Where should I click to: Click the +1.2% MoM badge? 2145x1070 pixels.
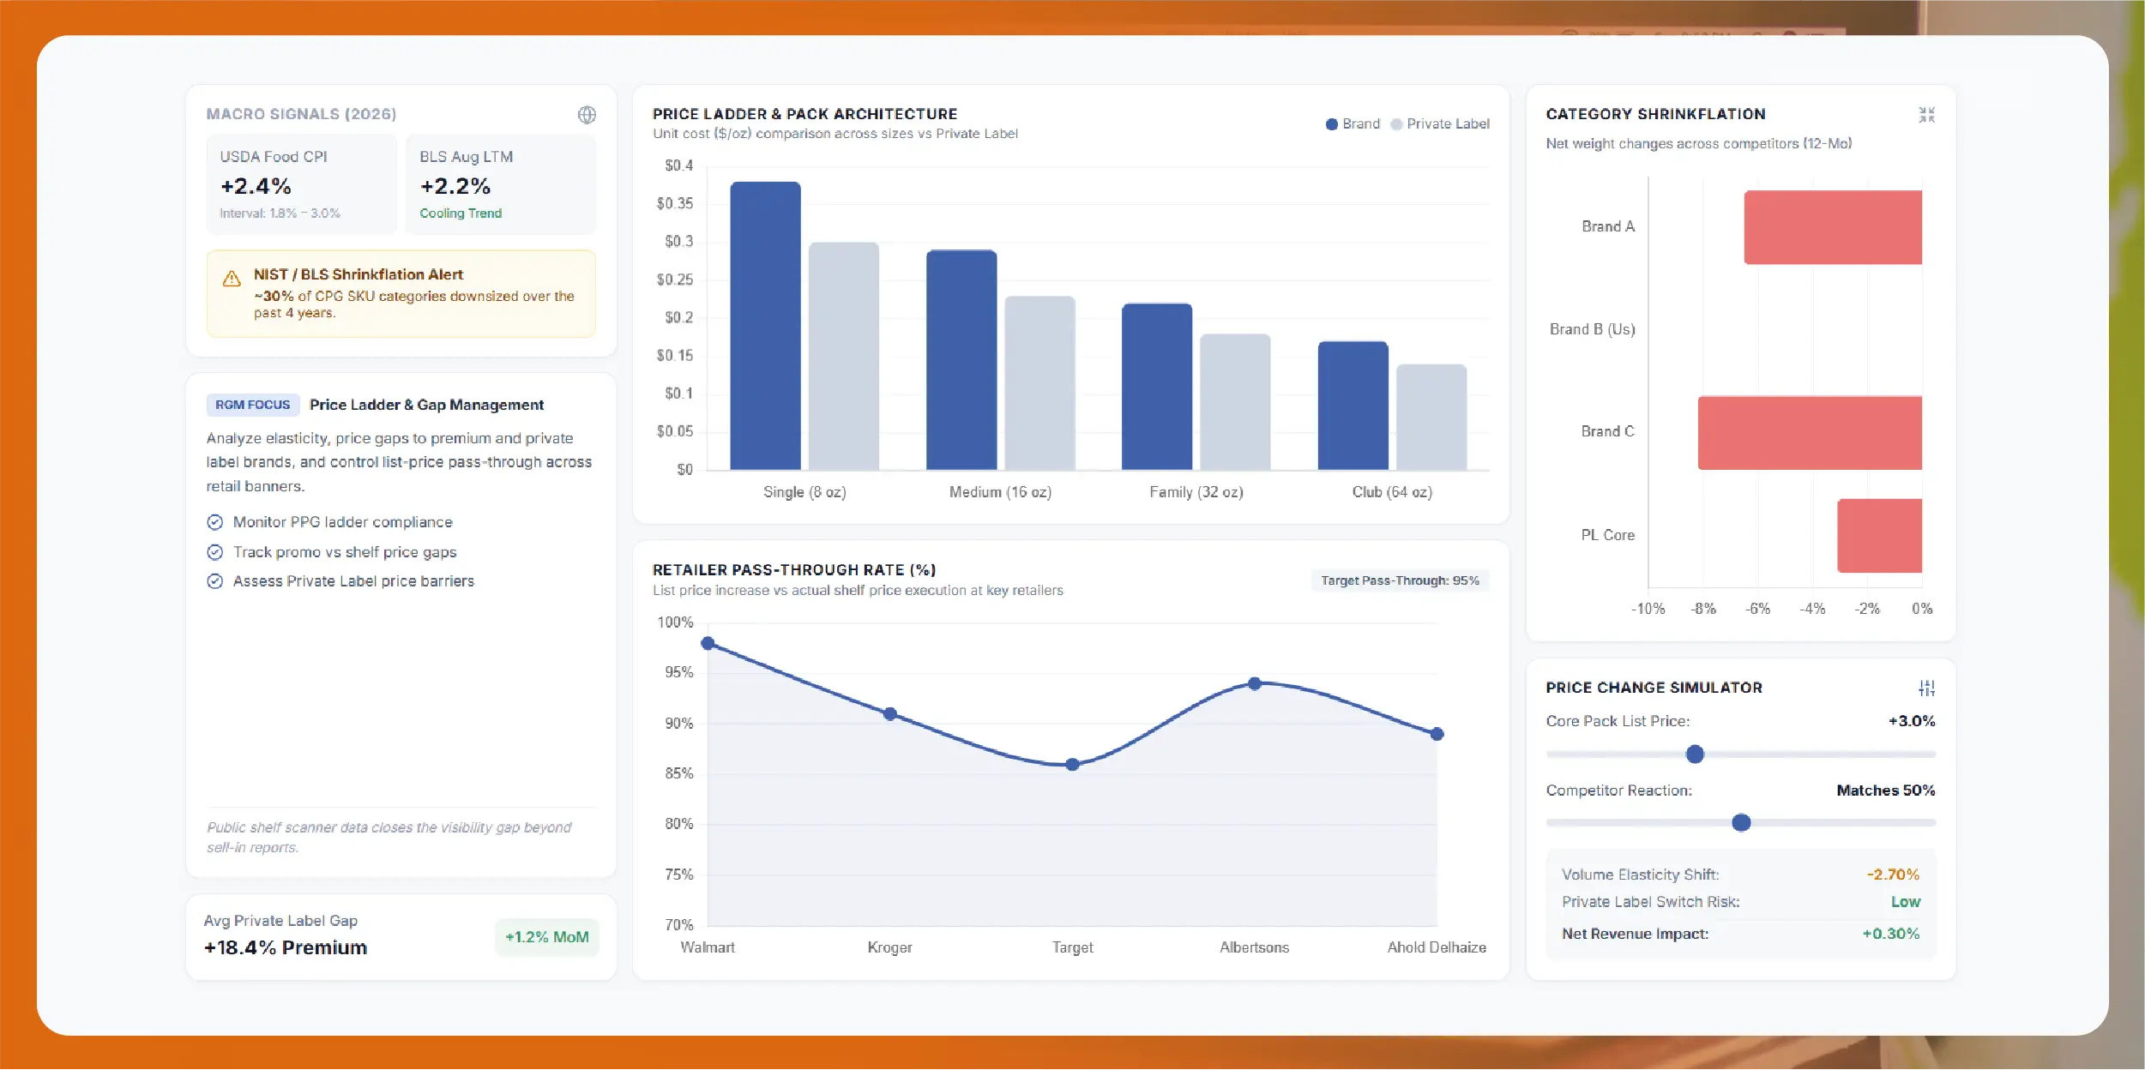coord(546,937)
